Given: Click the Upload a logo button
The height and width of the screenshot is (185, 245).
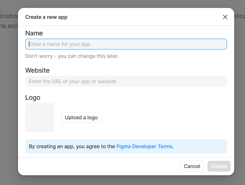Looking at the screenshot, I should tap(81, 117).
